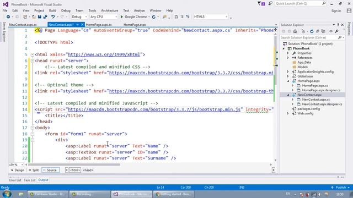
Task: Collapse the form element at line 18
Action: tap(32, 134)
